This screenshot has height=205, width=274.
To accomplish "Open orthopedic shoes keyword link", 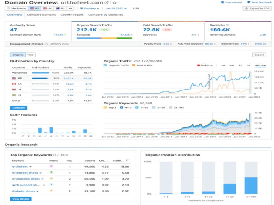I will pos(26,179).
